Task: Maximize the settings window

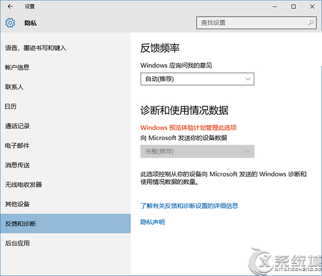Action: point(294,6)
